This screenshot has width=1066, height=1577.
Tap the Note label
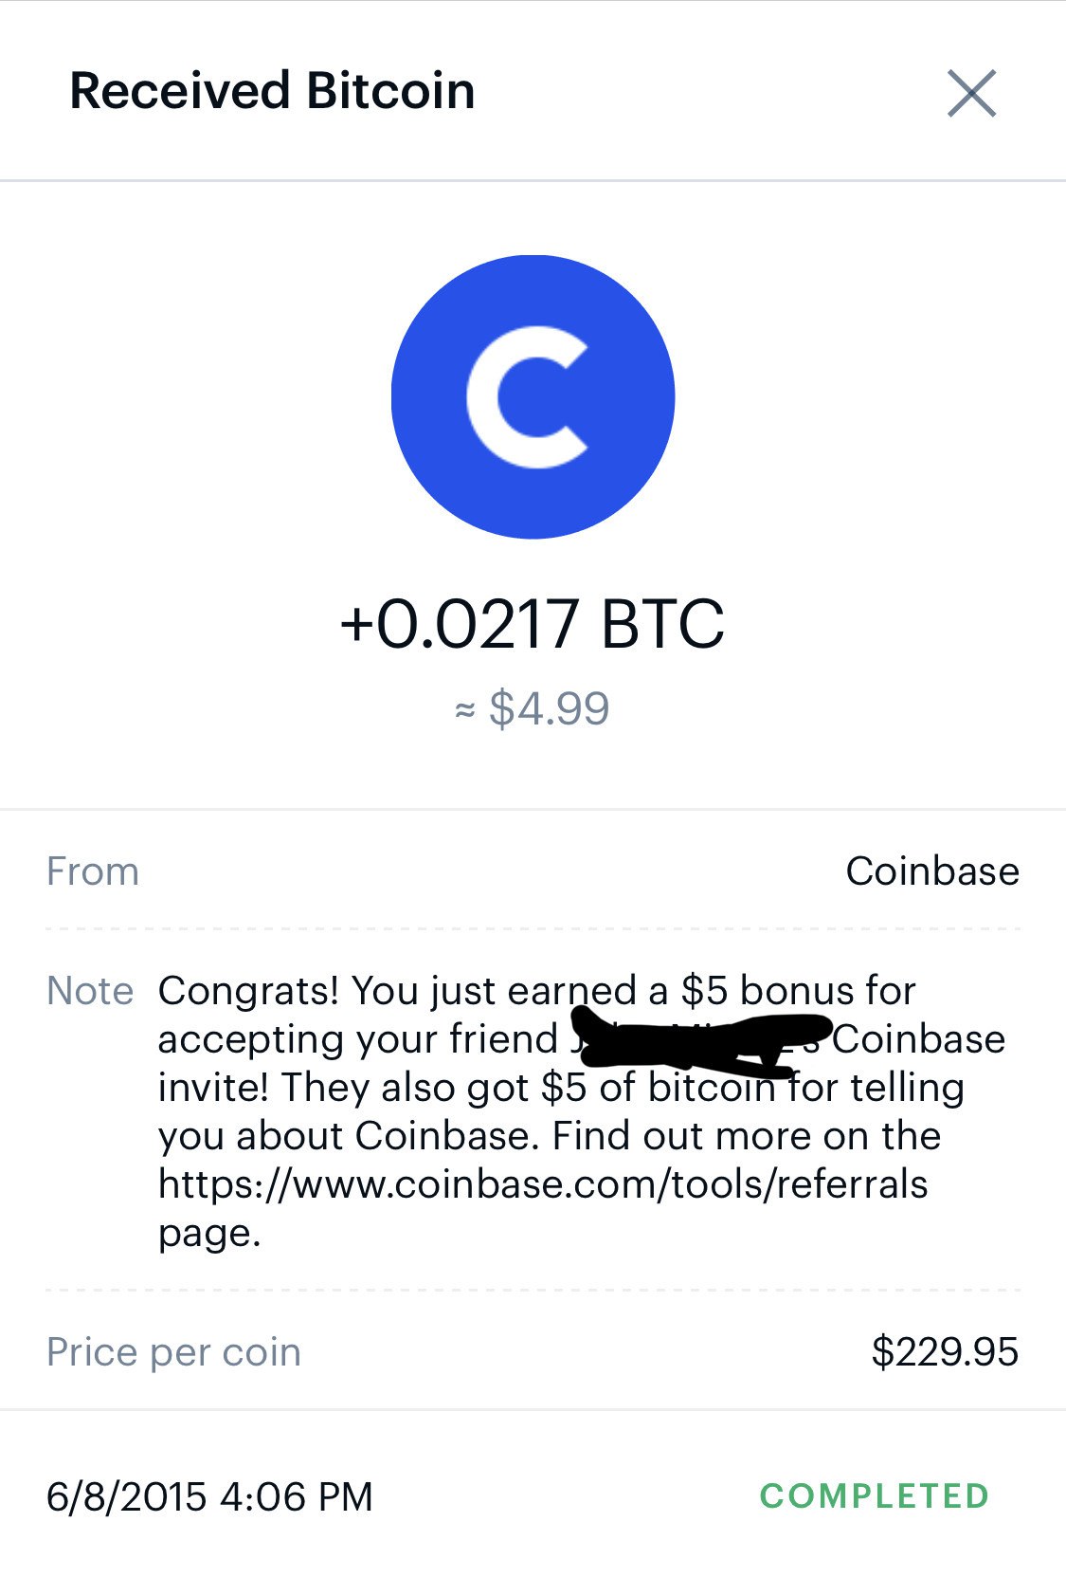pos(90,991)
